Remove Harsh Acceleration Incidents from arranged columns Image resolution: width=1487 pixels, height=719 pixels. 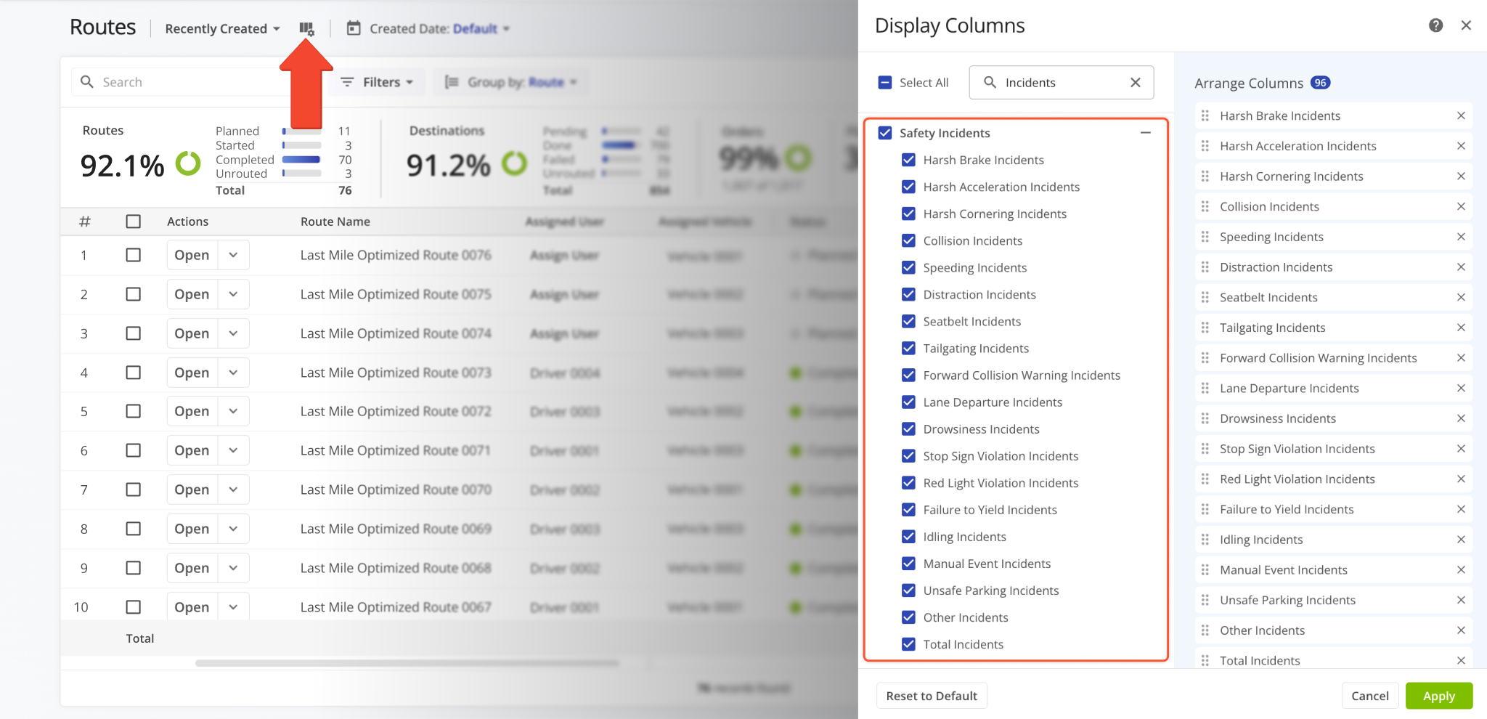coord(1461,146)
